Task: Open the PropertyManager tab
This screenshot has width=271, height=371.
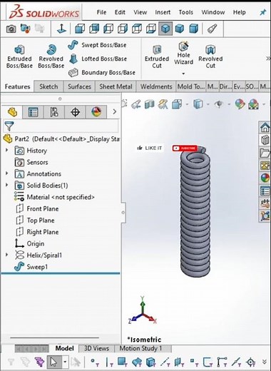Action: coord(33,112)
